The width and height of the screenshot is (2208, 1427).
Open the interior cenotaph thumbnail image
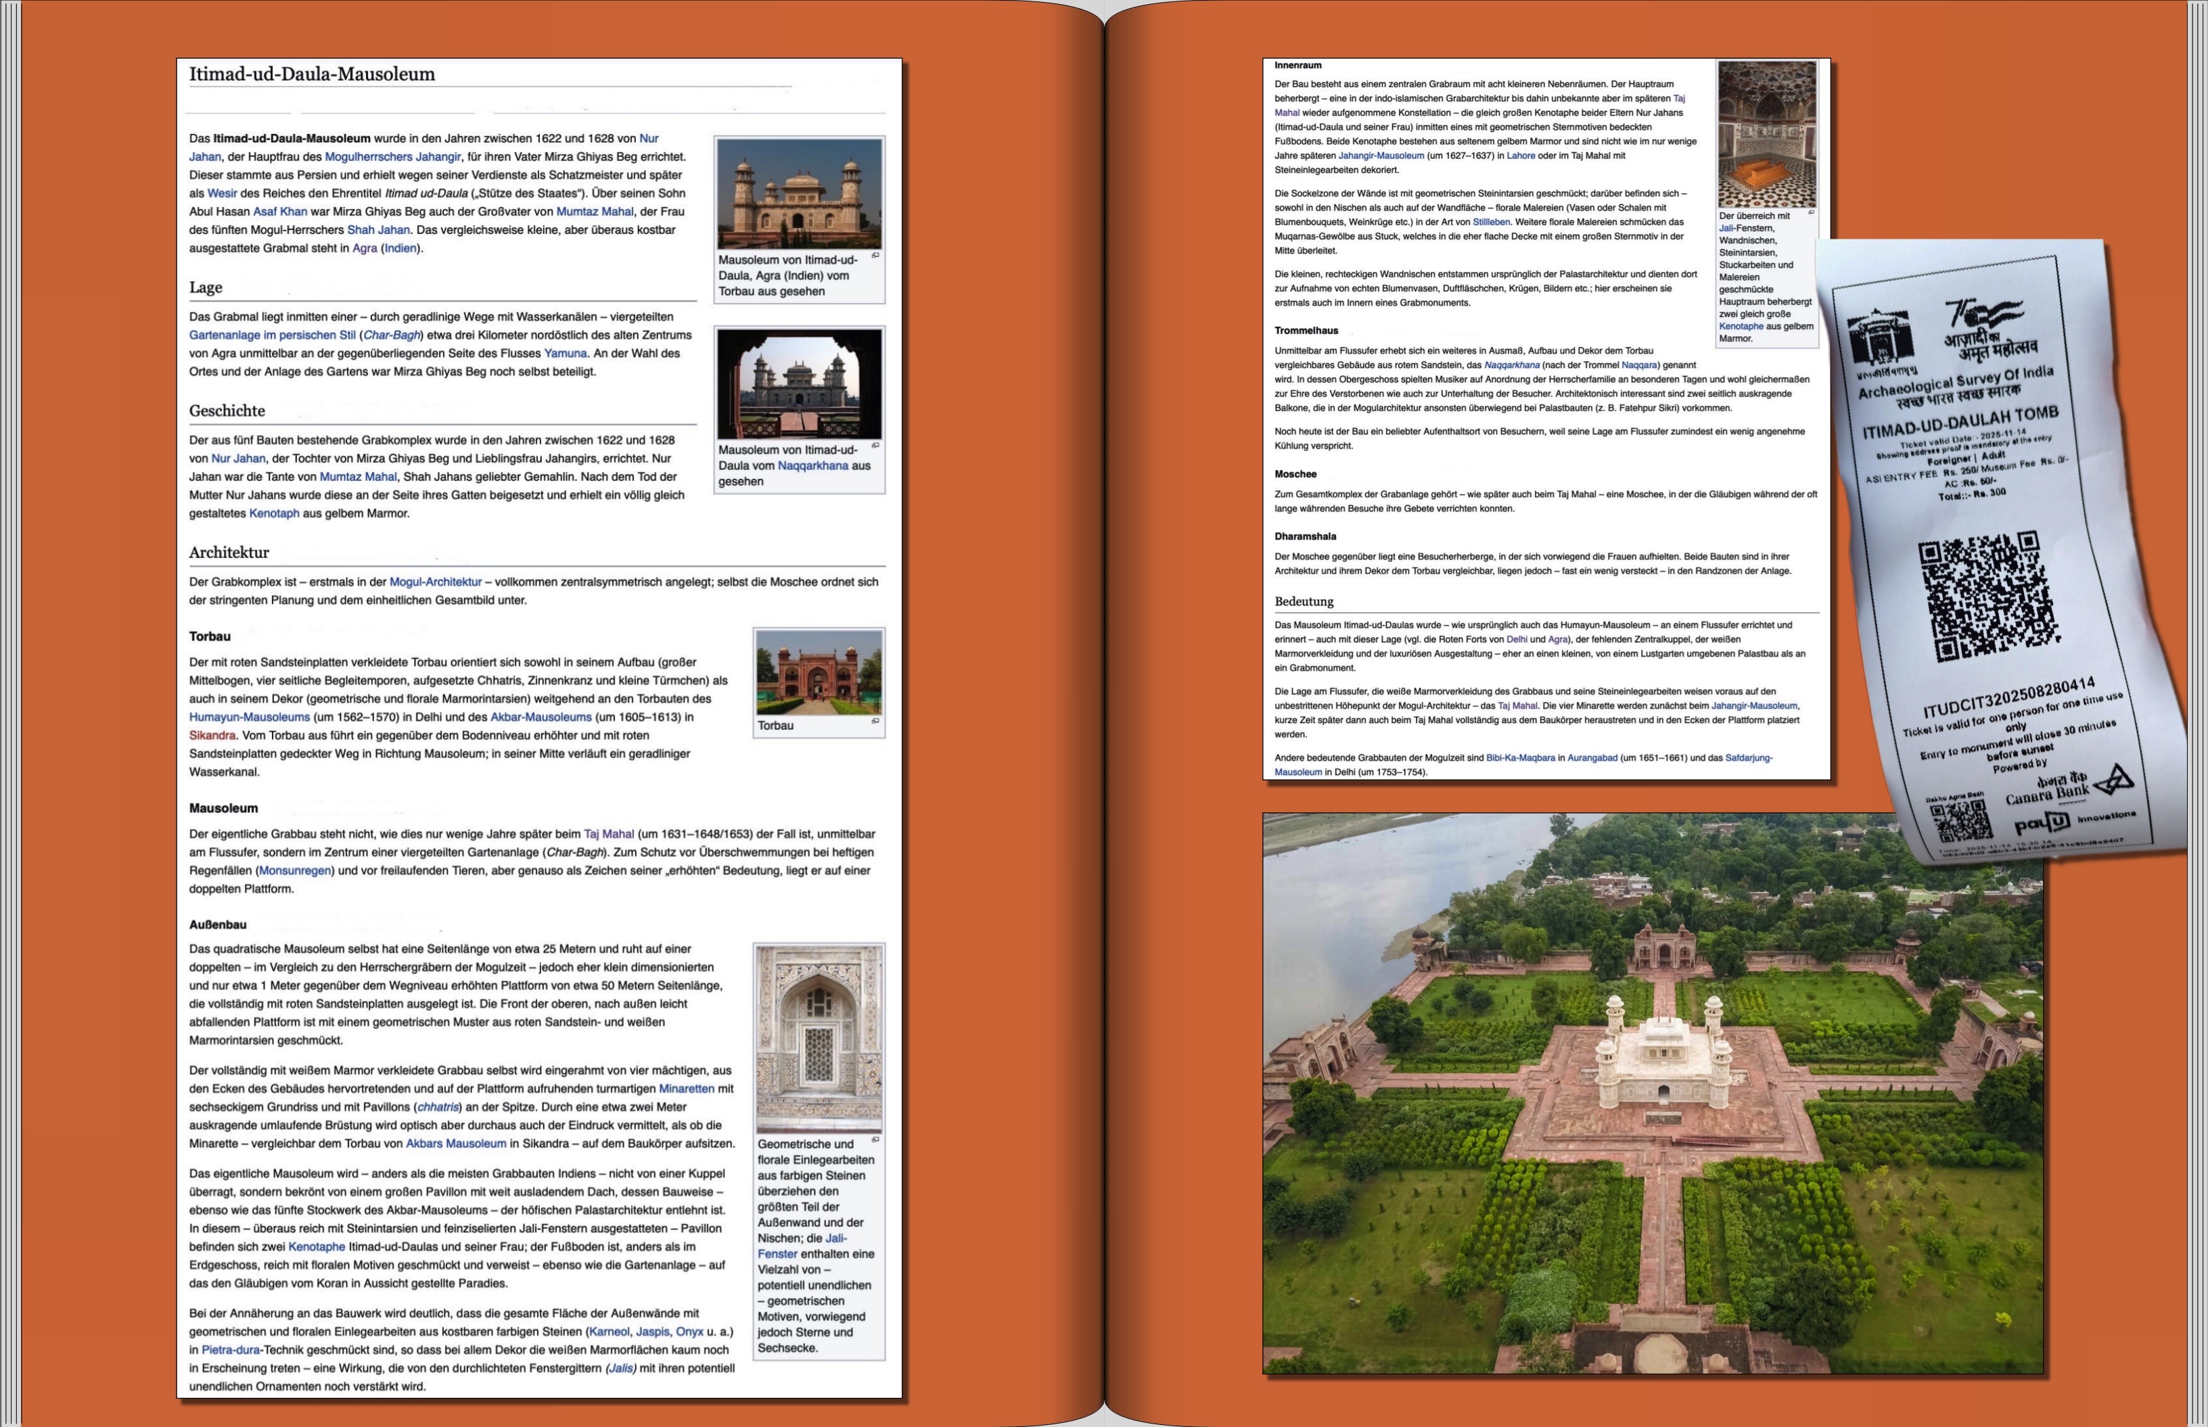coord(1767,135)
